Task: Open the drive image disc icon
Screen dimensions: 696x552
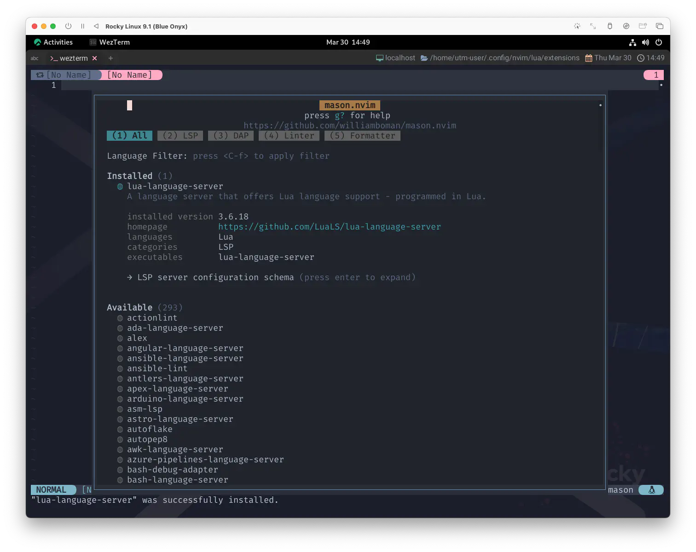Action: click(x=626, y=26)
